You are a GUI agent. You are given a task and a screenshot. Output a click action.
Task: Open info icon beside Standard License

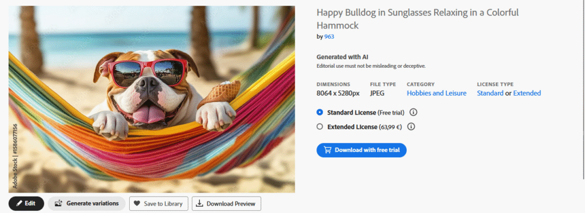click(413, 112)
